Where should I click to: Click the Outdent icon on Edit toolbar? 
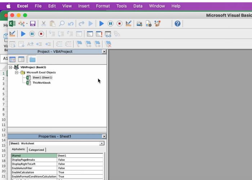click(x=48, y=44)
